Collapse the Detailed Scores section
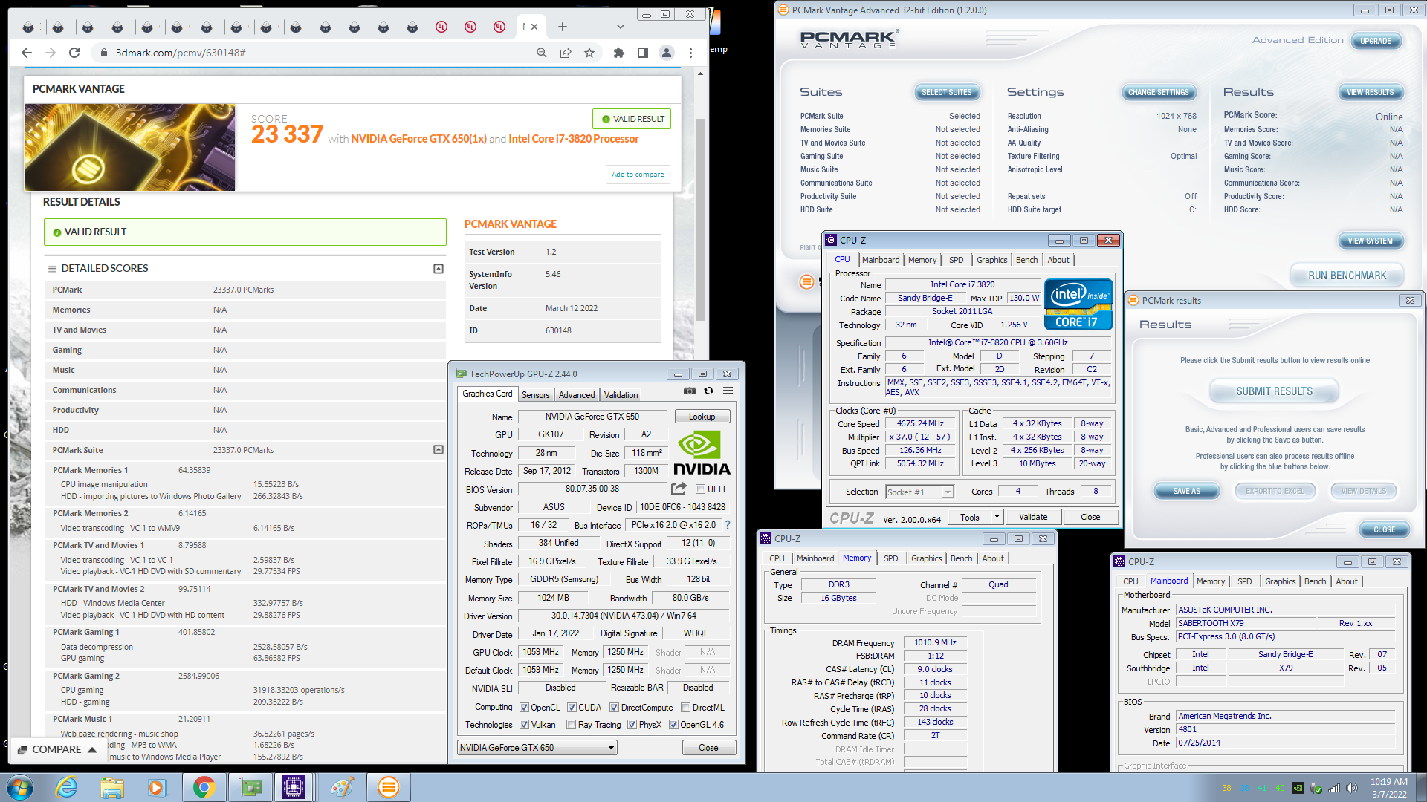The width and height of the screenshot is (1427, 802). point(439,269)
